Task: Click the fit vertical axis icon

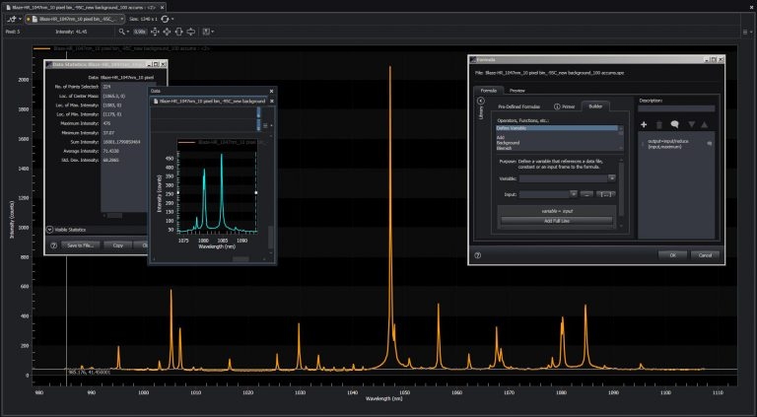Action: pos(178,32)
